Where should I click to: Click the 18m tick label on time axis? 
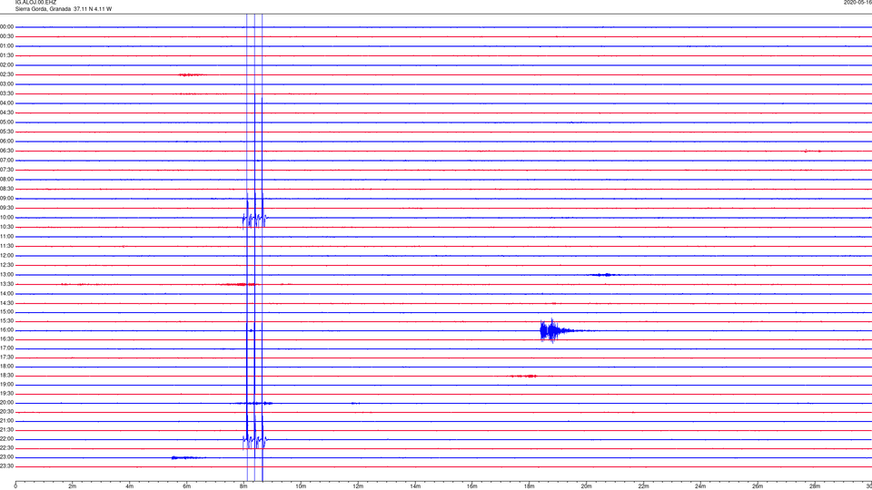pyautogui.click(x=530, y=486)
